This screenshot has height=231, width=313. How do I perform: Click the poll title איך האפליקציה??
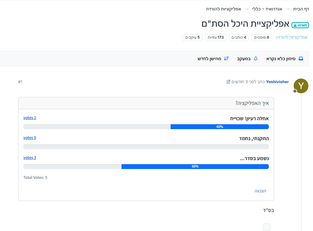252,103
